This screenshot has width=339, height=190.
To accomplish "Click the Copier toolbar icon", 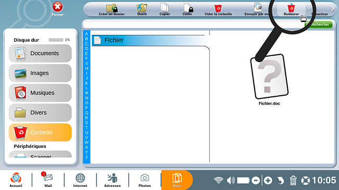I will [164, 10].
